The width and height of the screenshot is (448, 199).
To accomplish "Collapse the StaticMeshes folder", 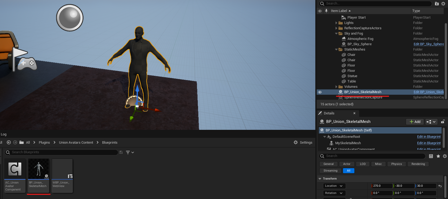I will (336, 49).
